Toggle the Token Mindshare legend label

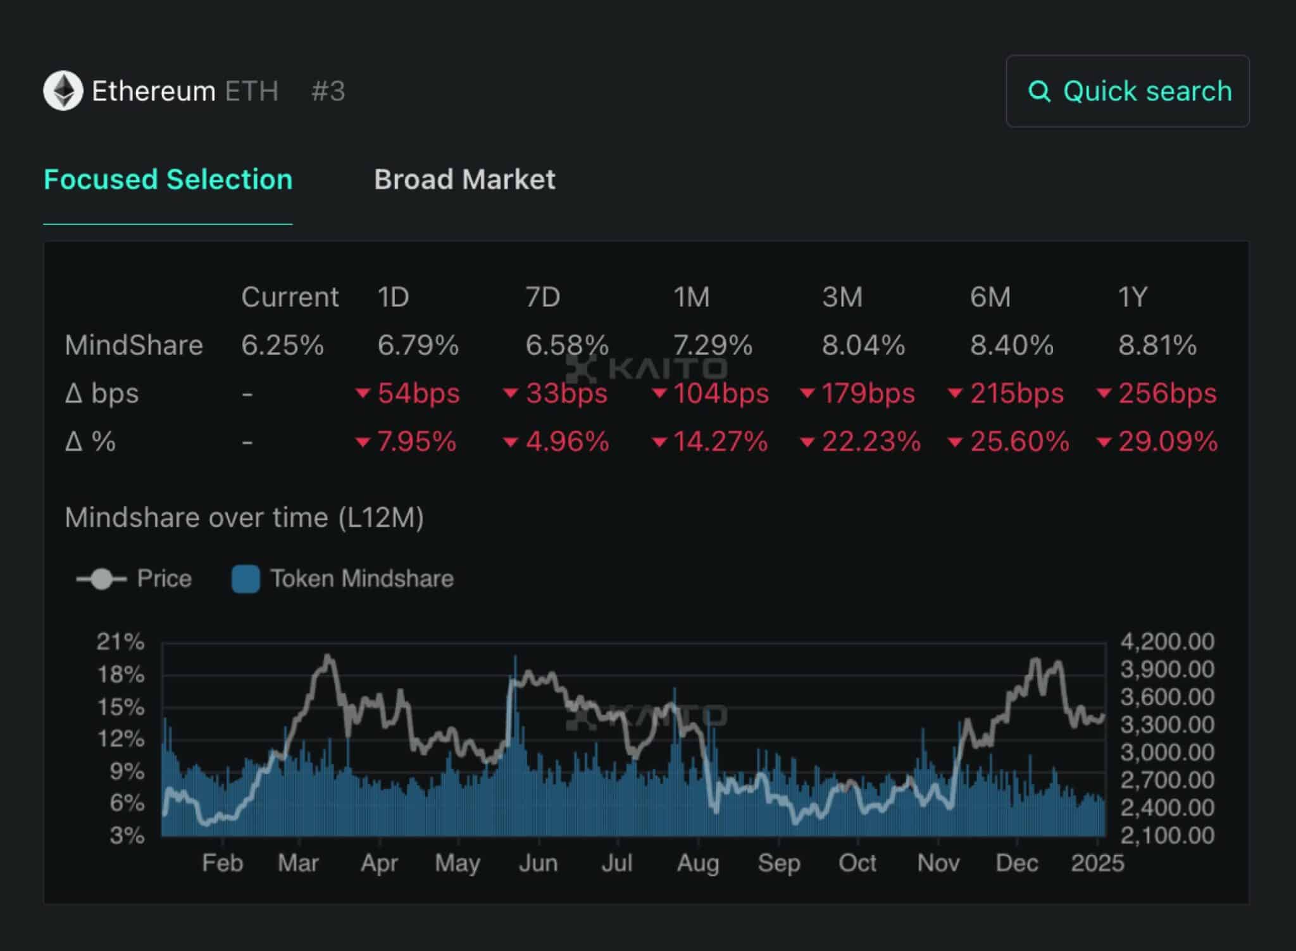coord(362,579)
